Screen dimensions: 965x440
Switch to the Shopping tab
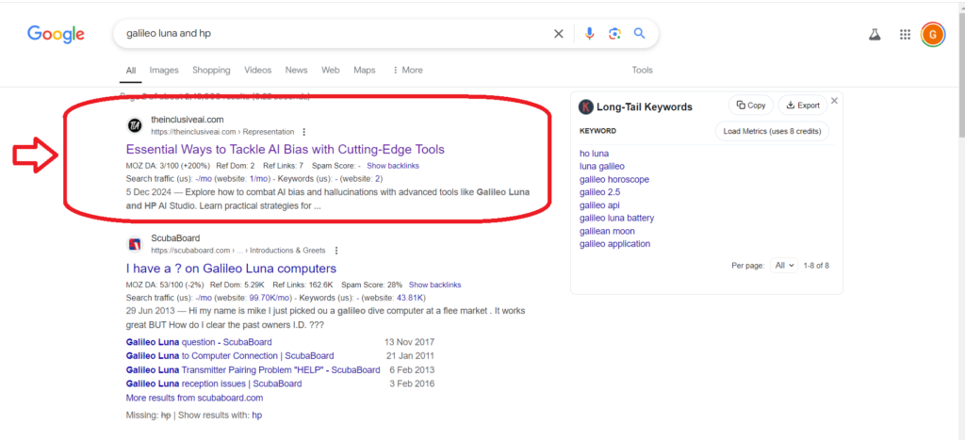click(x=211, y=70)
